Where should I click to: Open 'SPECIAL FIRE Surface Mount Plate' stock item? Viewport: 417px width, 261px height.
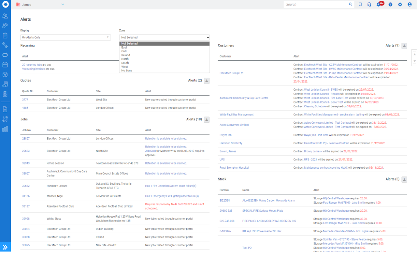(263, 211)
